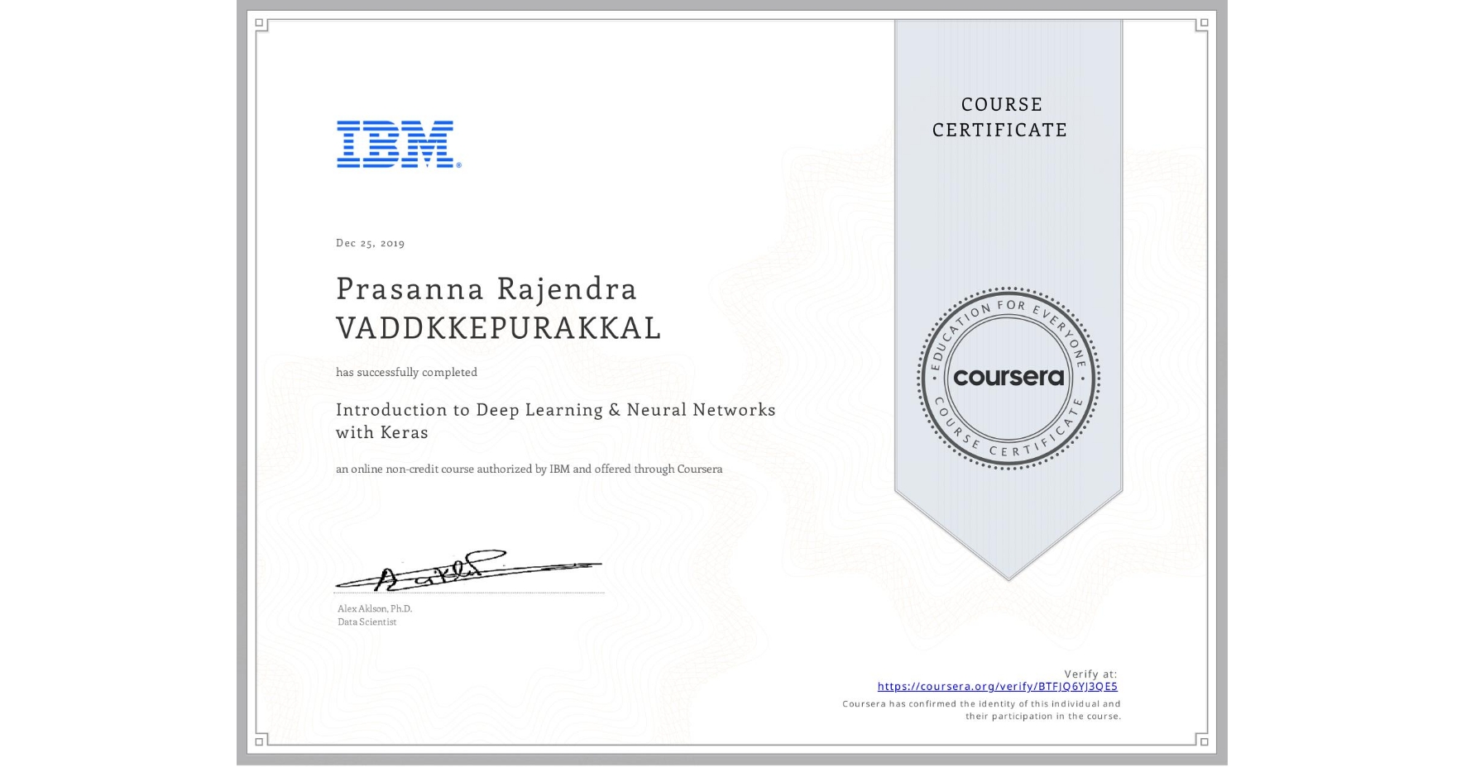The image size is (1466, 767).
Task: Click the surname VADDKKEPURAKKAL
Action: coord(498,328)
